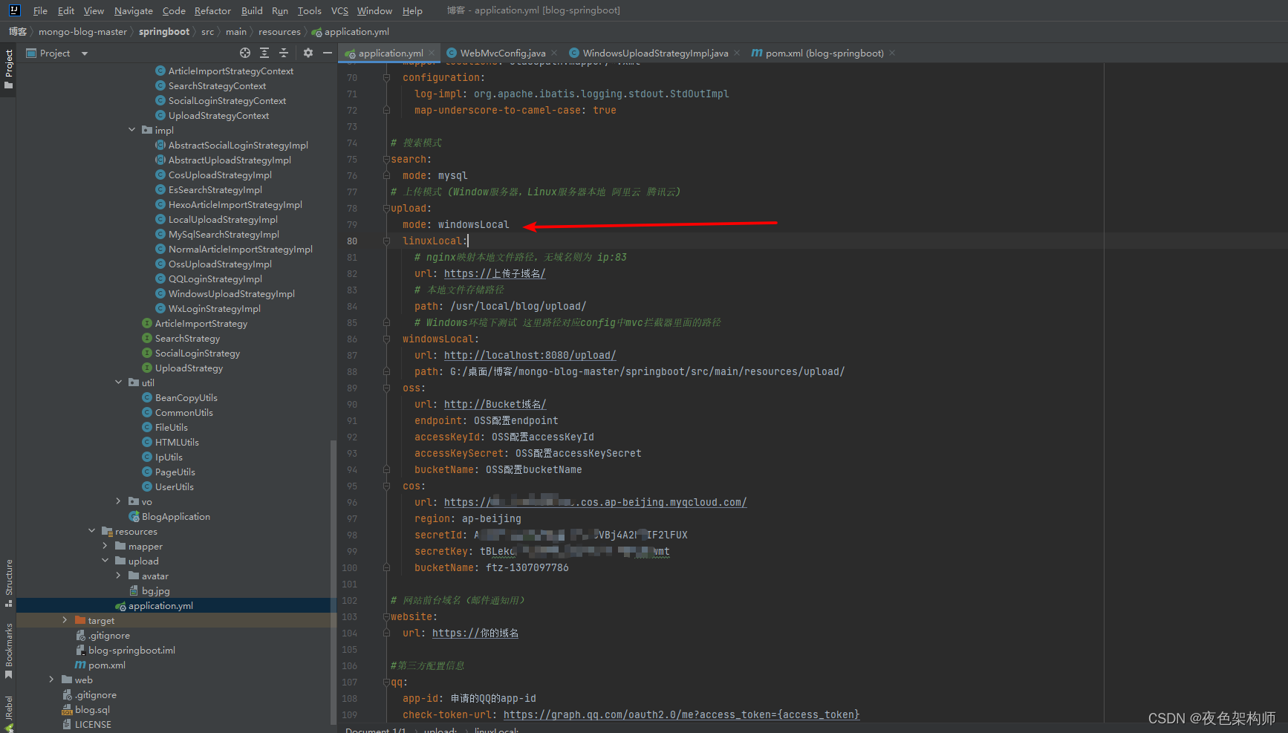The image size is (1288, 733).
Task: Close the WebMvcConfig.java tab
Action: point(553,53)
